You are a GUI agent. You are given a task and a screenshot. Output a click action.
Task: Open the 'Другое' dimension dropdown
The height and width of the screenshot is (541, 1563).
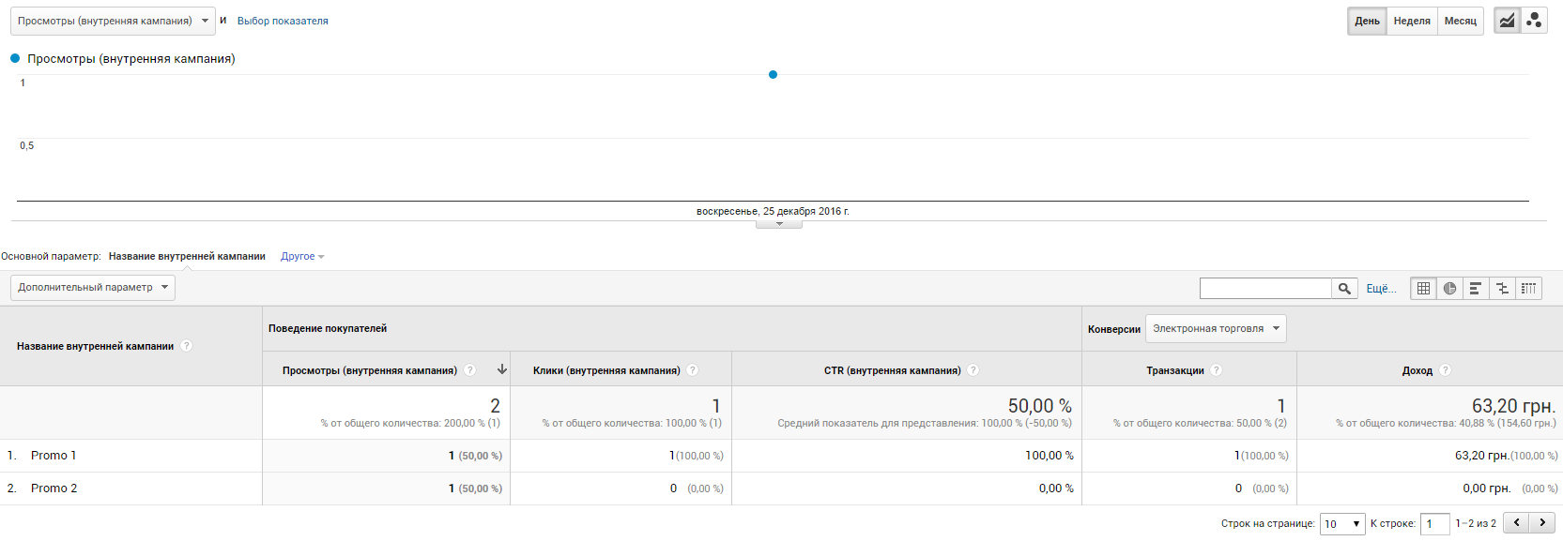[302, 256]
